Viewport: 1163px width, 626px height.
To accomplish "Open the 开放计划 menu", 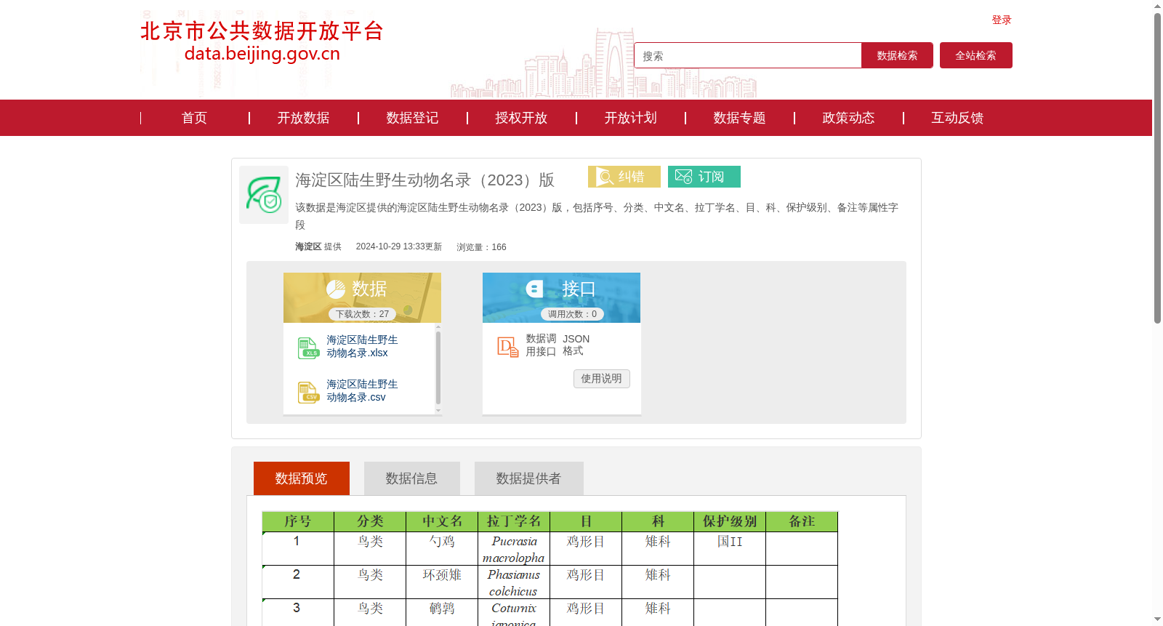I will click(630, 118).
